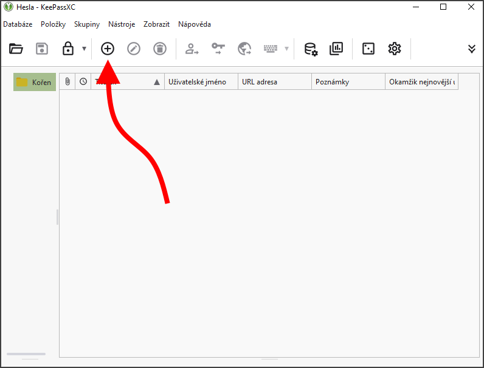
Task: Click the save database floppy icon
Action: click(42, 49)
